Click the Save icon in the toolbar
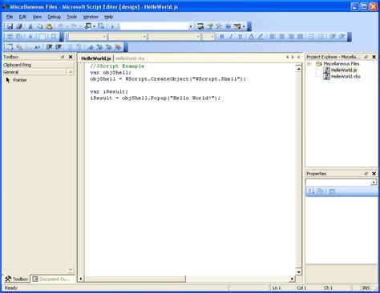The image size is (380, 293). pyautogui.click(x=10, y=26)
